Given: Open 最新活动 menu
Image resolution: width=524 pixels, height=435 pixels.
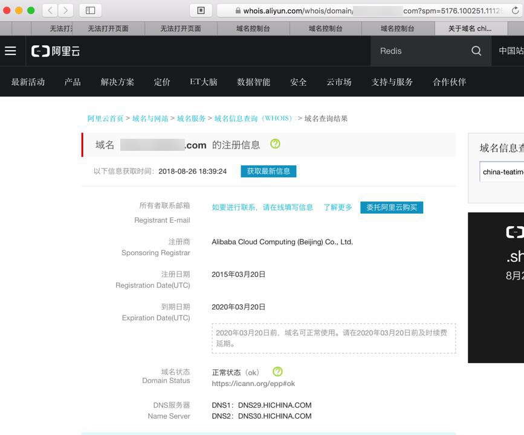Looking at the screenshot, I should click(28, 81).
